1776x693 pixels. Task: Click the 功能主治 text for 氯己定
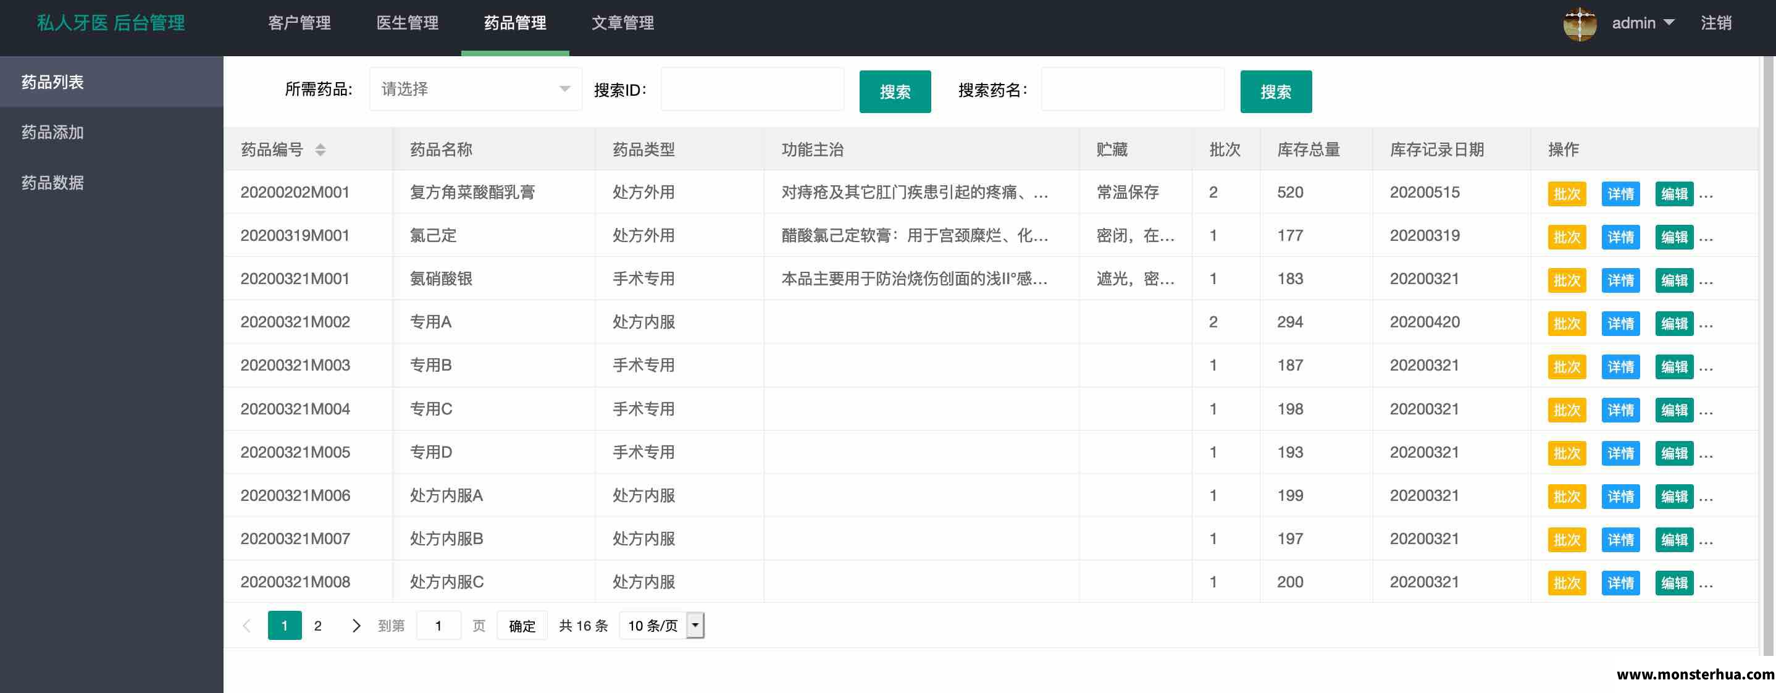(x=915, y=236)
